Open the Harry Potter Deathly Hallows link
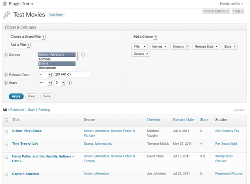 point(43,158)
